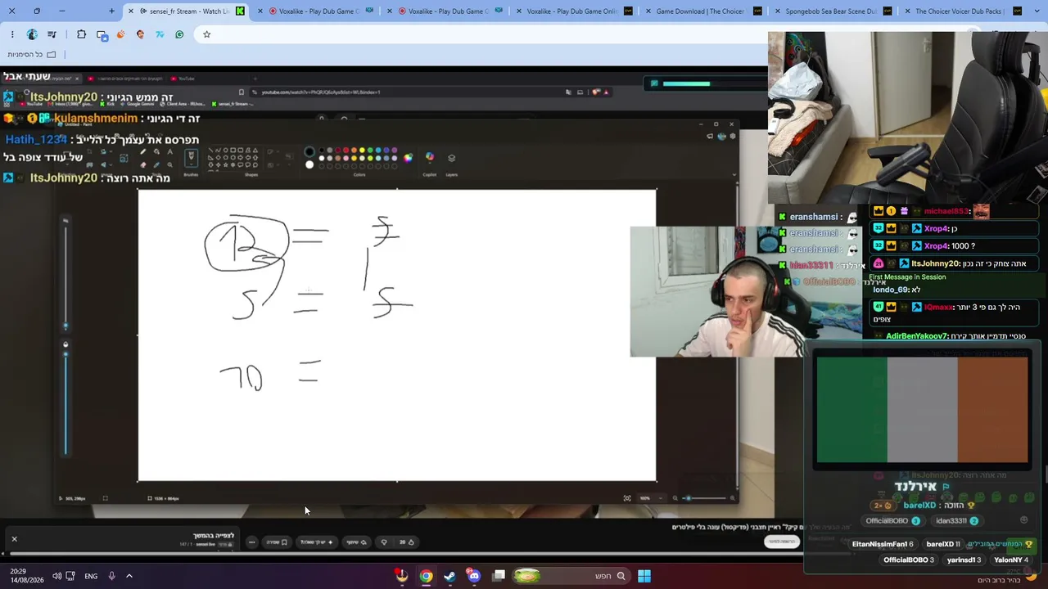Close the continue-watching panel with X

14,539
